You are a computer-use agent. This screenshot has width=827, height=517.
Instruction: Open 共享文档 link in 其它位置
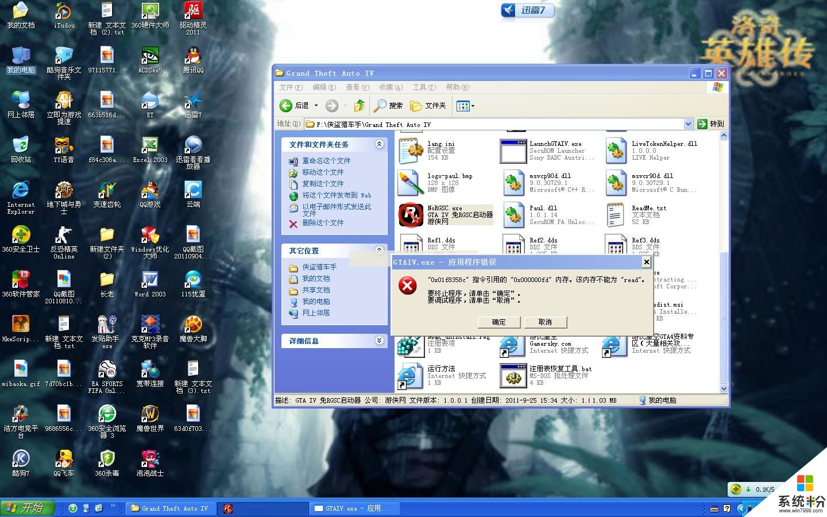(316, 290)
